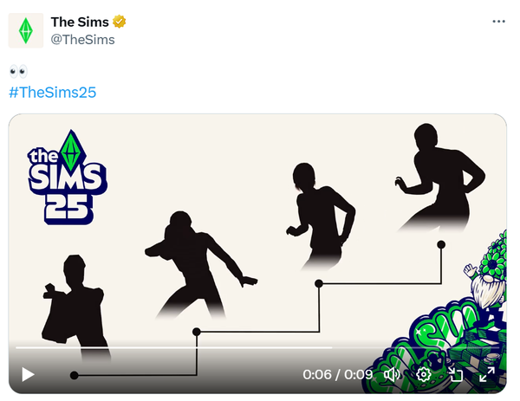Image resolution: width=520 pixels, height=401 pixels.
Task: Click the silhouette with hand on hip
Action: (x=439, y=178)
